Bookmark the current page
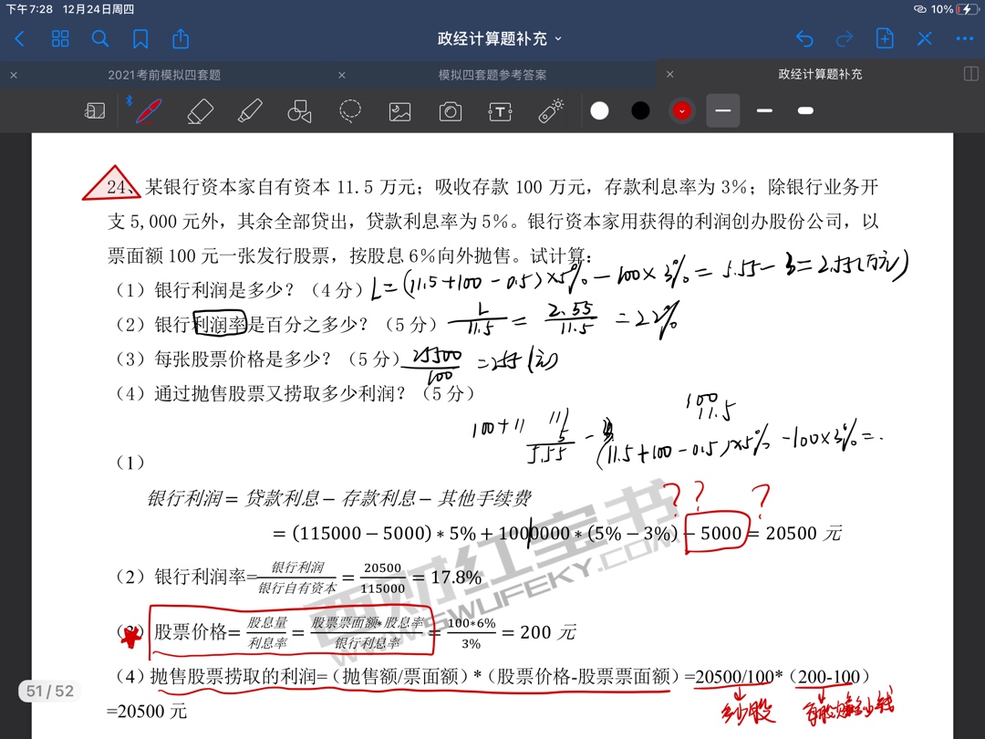This screenshot has height=739, width=985. coord(140,39)
